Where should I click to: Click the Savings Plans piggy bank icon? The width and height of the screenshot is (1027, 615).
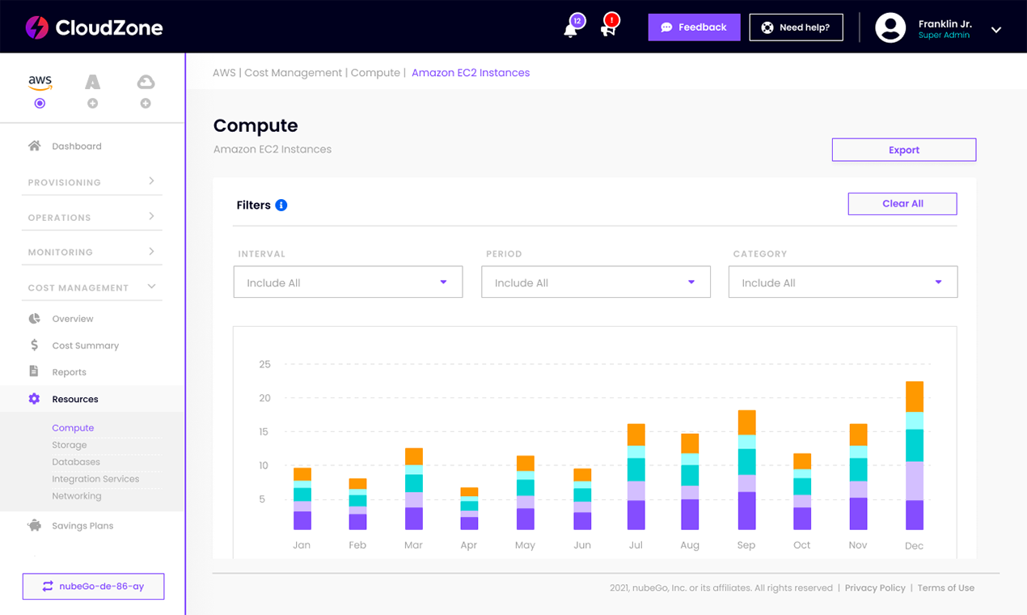tap(34, 525)
